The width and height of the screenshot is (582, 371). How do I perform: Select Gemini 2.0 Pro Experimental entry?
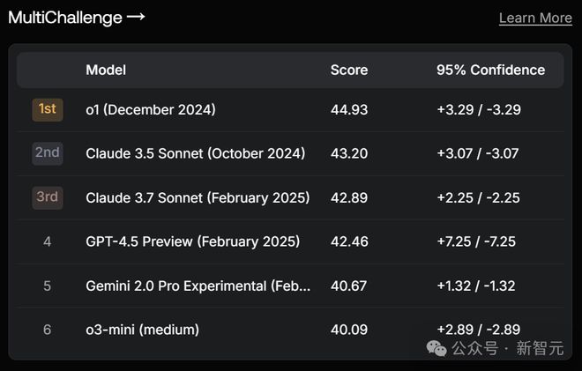(x=198, y=286)
